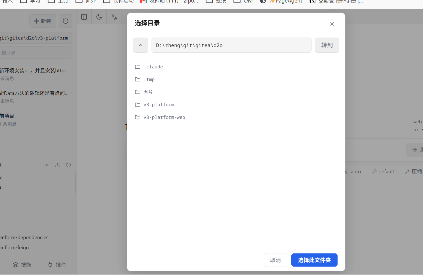
Task: Open the itData方法的逻辑 conversation
Action: (x=36, y=97)
